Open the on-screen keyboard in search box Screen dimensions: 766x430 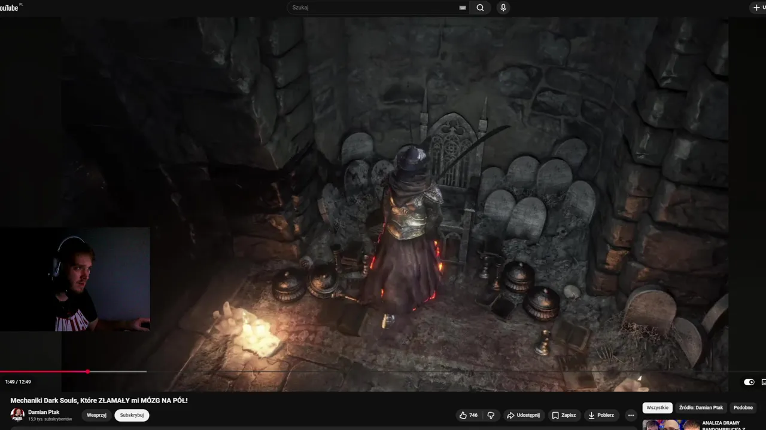pyautogui.click(x=463, y=8)
